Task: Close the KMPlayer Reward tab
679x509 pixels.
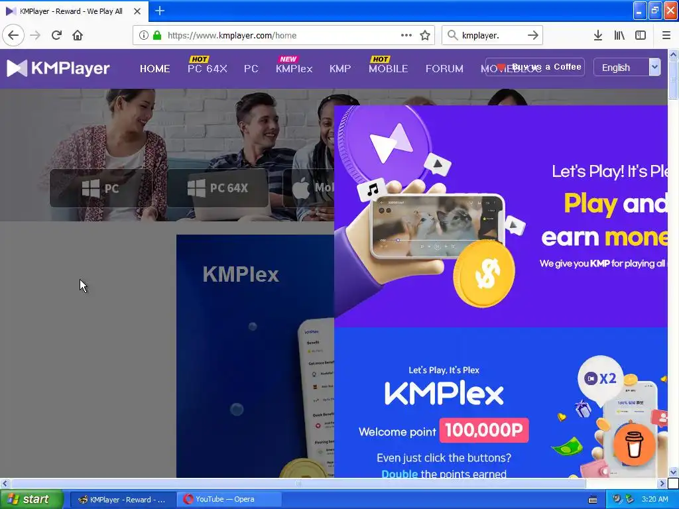Action: [x=137, y=11]
